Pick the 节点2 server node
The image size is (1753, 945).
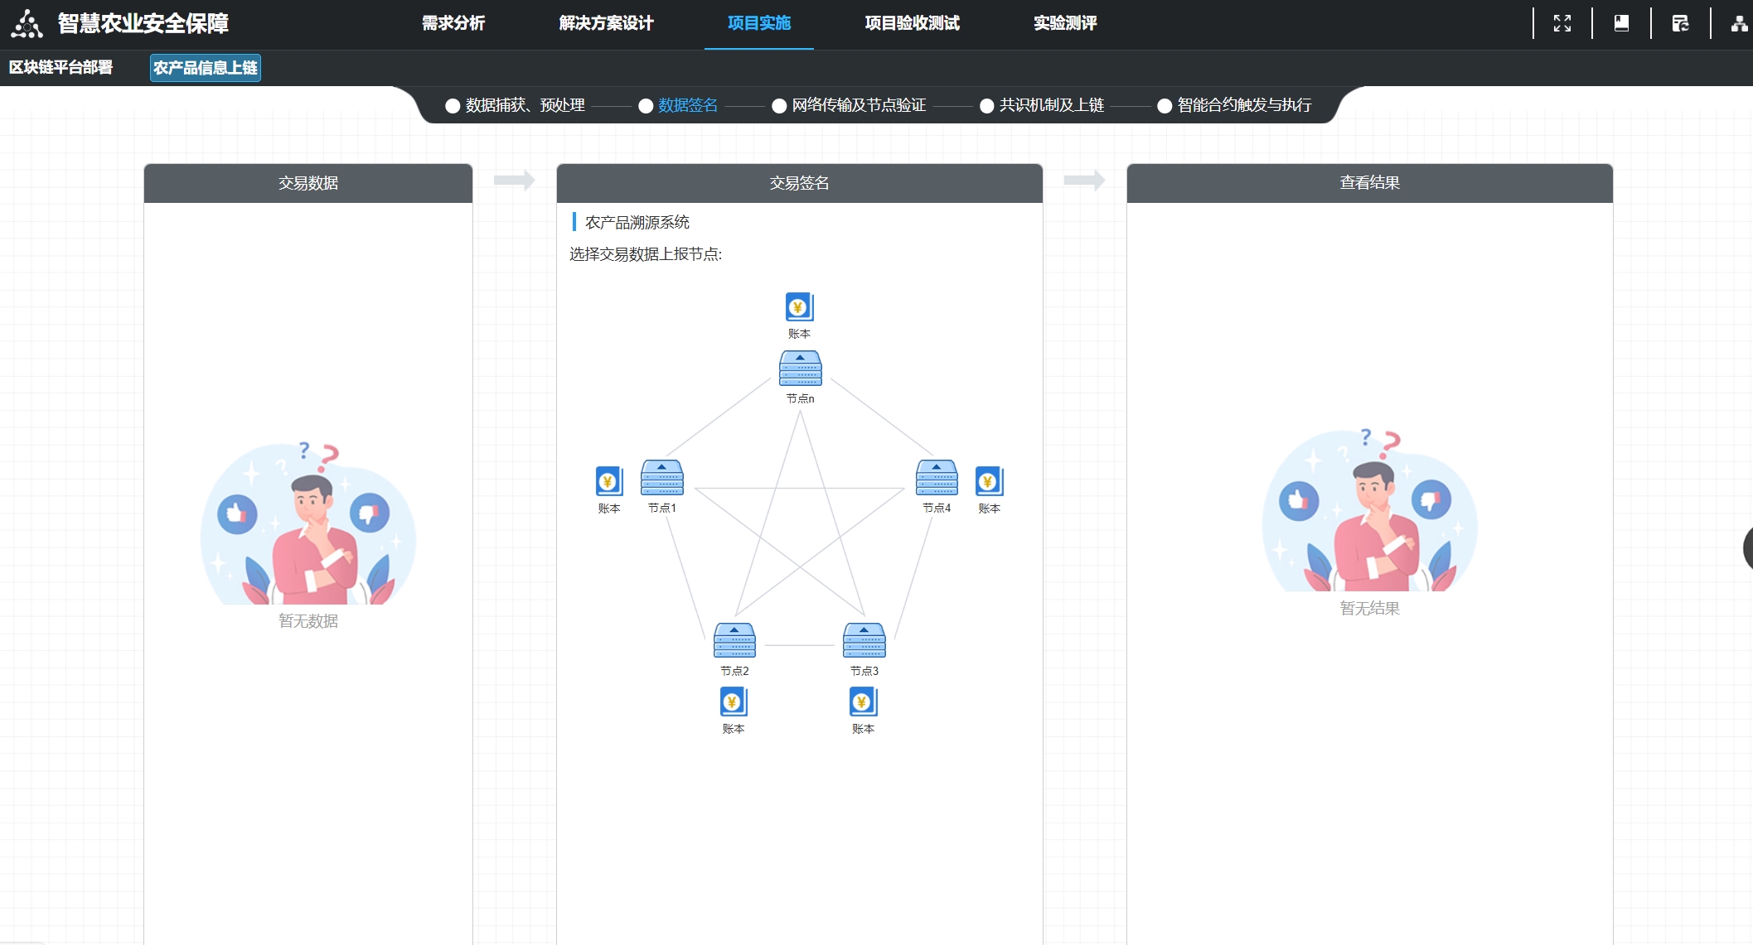(734, 641)
